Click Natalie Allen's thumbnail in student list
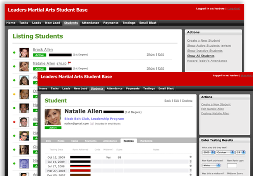Screen dimensions: 253x176 (24, 66)
